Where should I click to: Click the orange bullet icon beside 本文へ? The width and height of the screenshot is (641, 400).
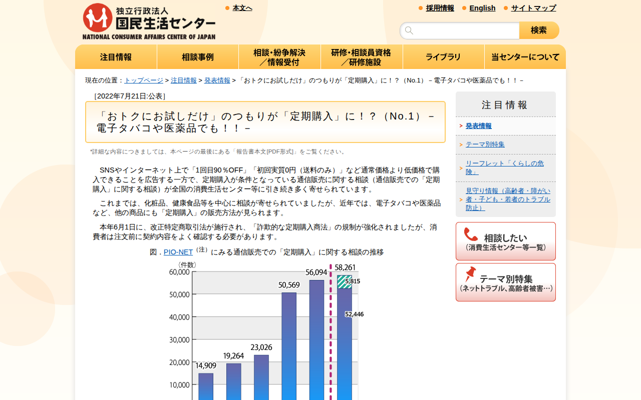tap(226, 7)
